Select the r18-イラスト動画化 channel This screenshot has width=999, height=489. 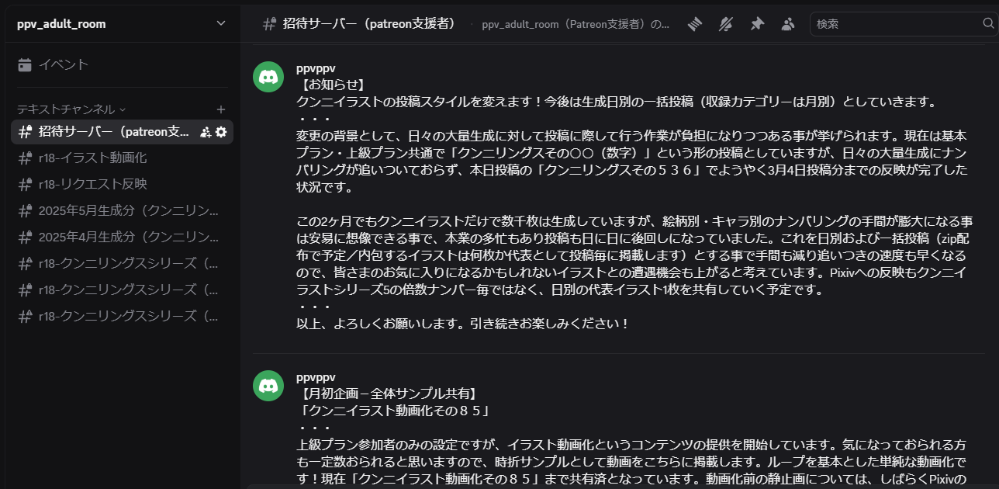(122, 158)
